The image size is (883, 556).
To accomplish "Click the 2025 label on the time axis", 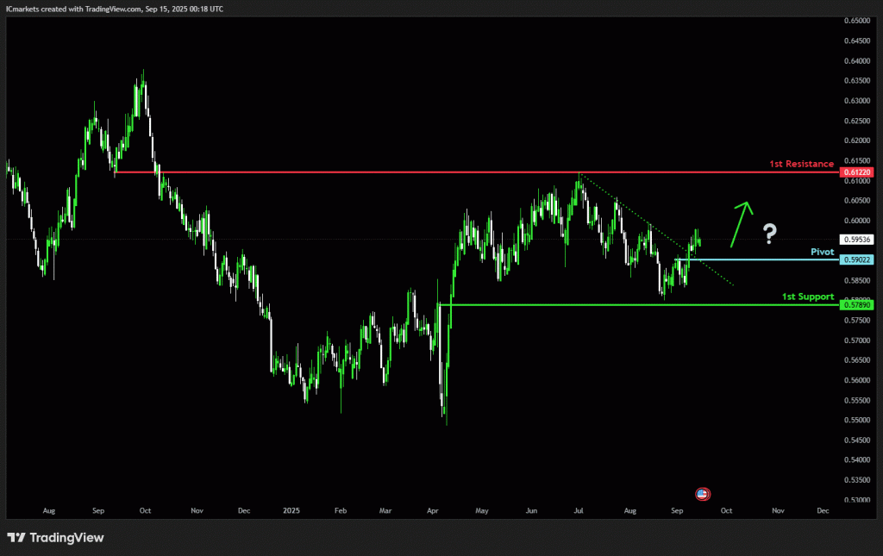I will tap(291, 510).
